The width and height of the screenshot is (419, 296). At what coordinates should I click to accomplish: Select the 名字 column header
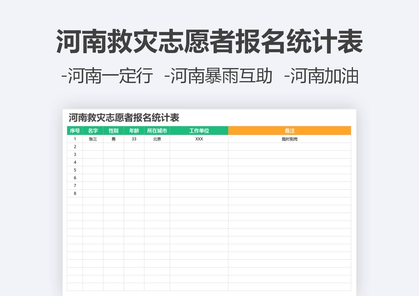(93, 131)
